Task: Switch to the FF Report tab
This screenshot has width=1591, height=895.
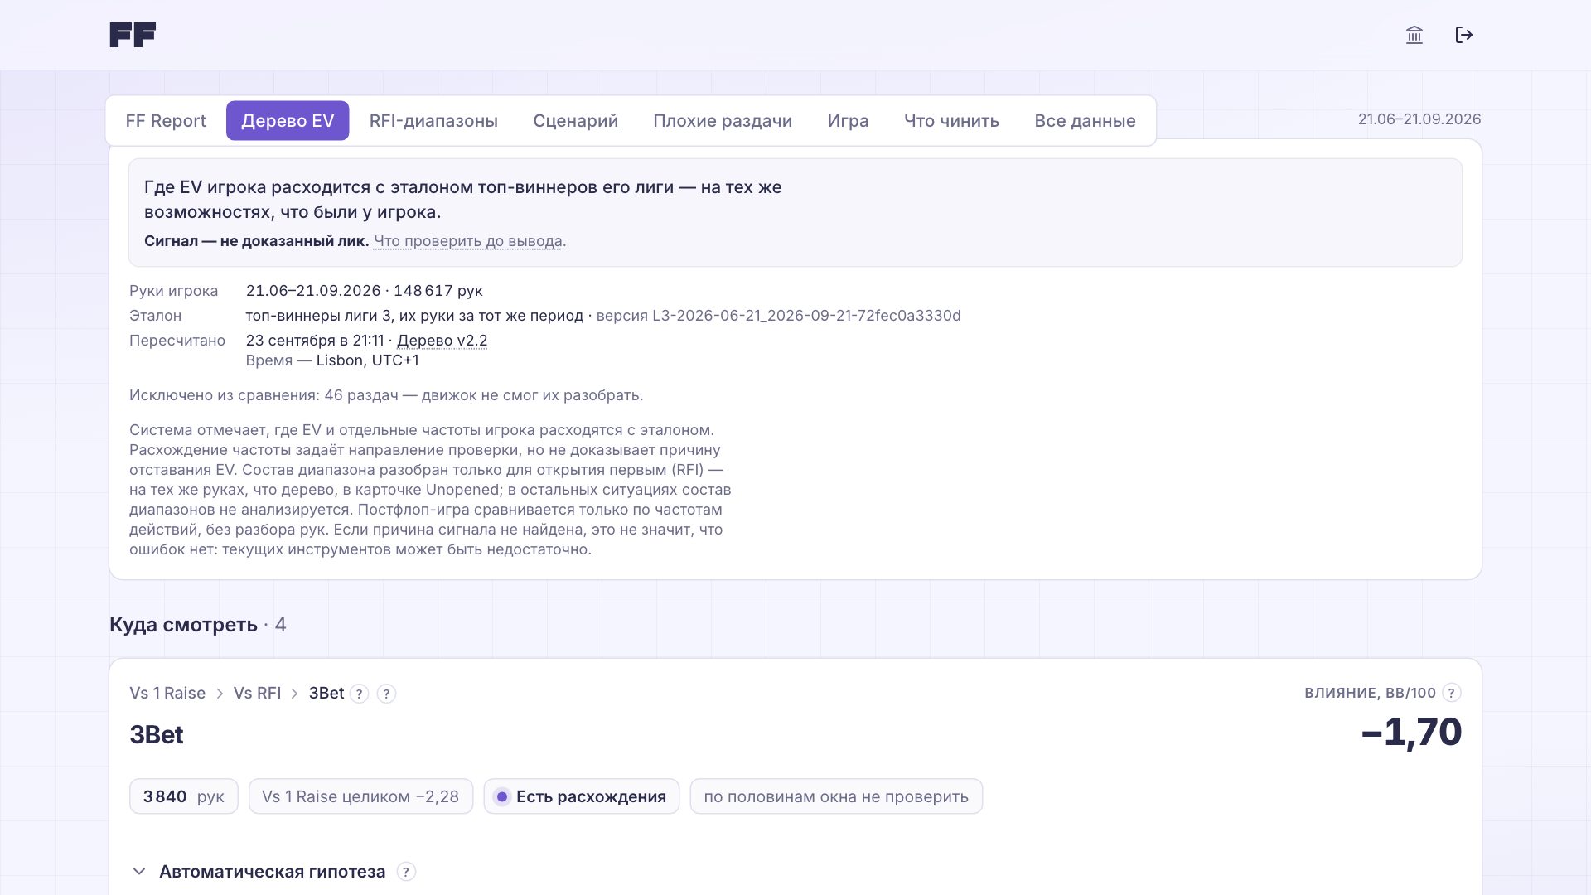Action: click(x=166, y=121)
